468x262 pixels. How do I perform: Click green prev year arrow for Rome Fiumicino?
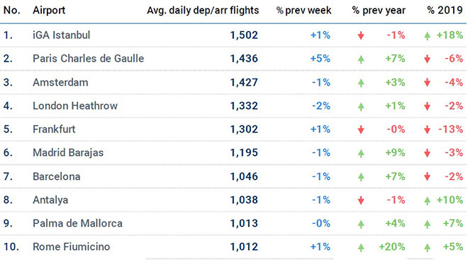(361, 247)
